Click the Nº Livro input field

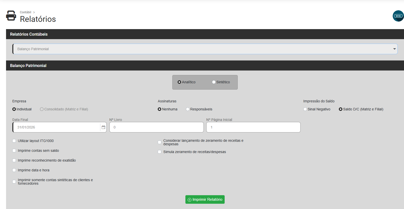pos(156,127)
